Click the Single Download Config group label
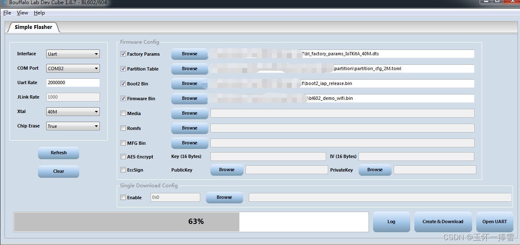 (149, 186)
